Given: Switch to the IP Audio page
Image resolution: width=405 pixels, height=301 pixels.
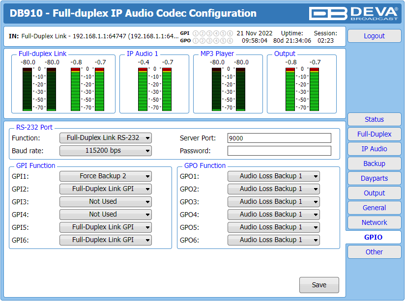Looking at the screenshot, I should (374, 149).
